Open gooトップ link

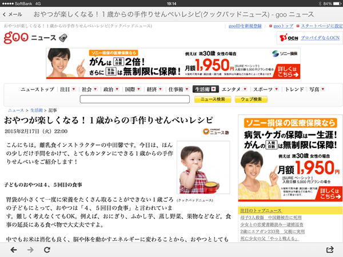pyautogui.click(x=284, y=26)
